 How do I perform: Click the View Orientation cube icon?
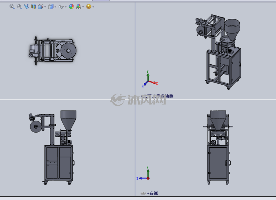(41, 7)
